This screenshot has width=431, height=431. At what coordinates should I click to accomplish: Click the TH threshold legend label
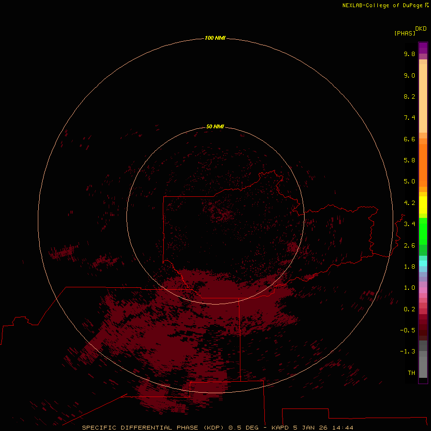point(411,373)
